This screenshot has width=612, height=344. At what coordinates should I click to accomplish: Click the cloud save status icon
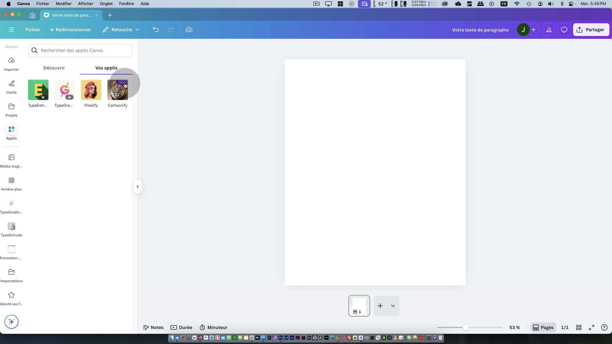tap(189, 30)
